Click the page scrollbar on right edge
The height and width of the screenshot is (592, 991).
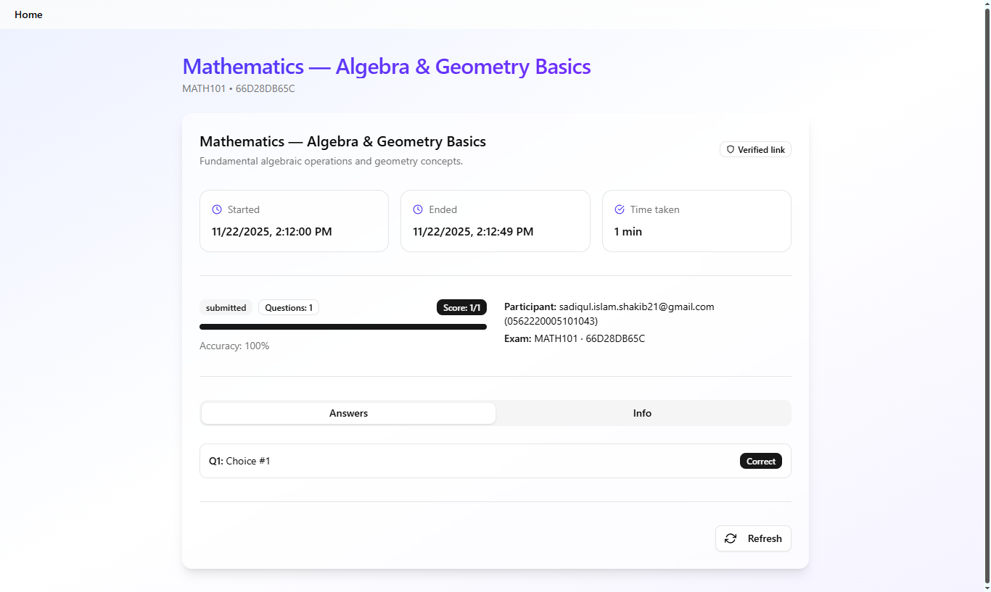tap(986, 290)
